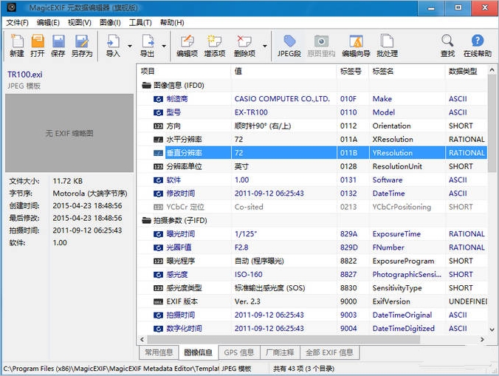Viewport: 499px width, 376px height.
Task: Collapse the 拍摄参数 (子IFD) group
Action: (x=146, y=220)
